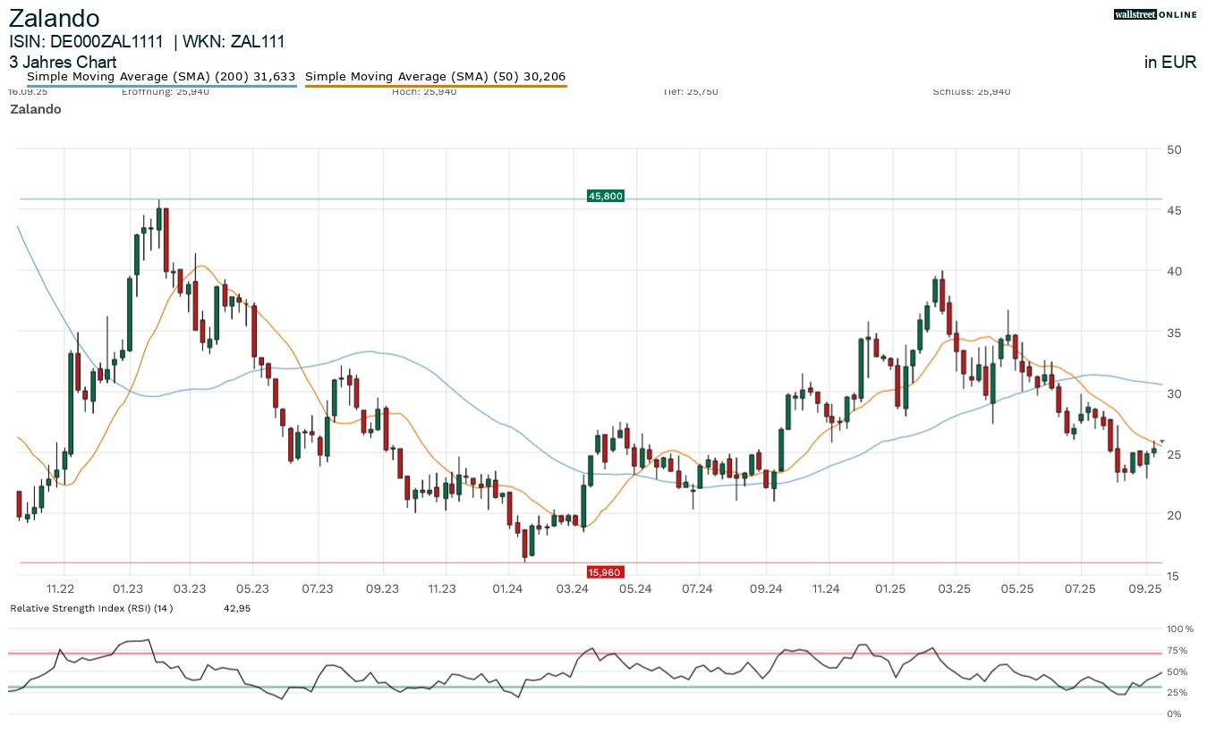1207x743 pixels.
Task: Click the 'Eröffnung: 25,940' opening value
Action: pyautogui.click(x=166, y=92)
